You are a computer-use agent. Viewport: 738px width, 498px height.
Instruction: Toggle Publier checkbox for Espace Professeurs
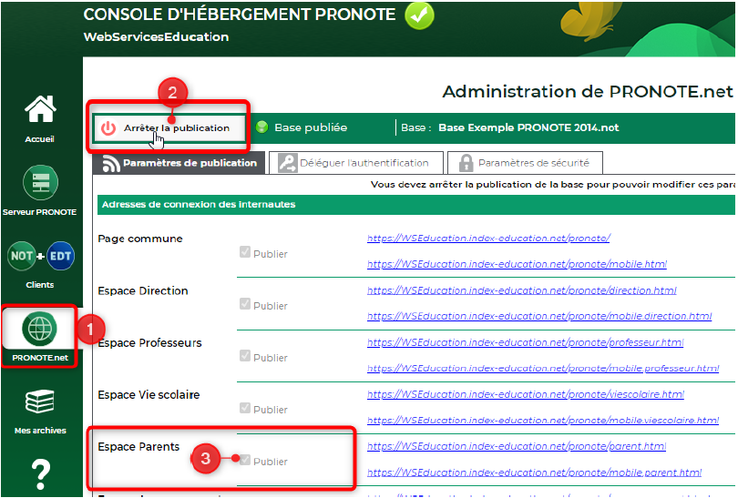point(244,356)
